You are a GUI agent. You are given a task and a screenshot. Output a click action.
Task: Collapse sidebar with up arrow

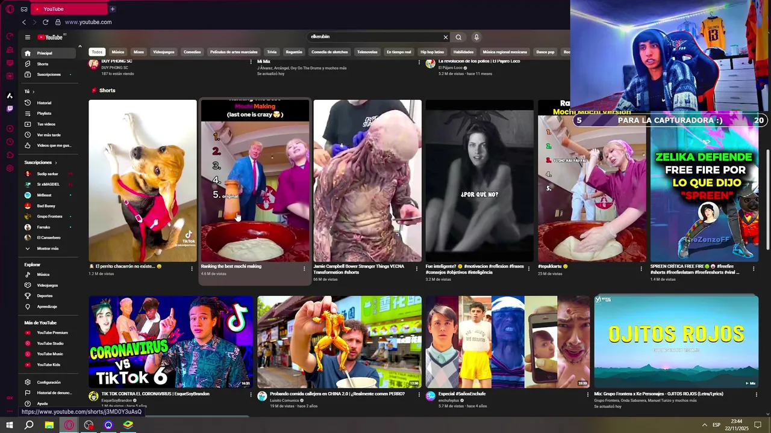coord(80,46)
